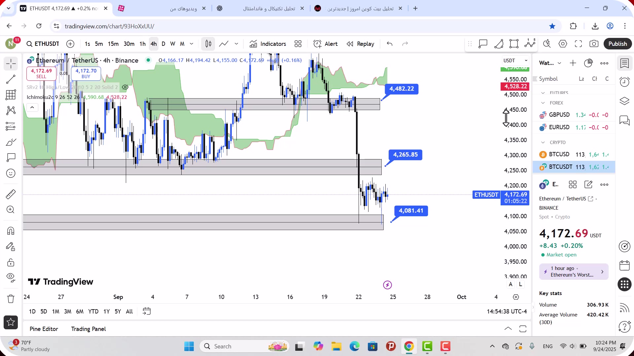The image size is (634, 356).
Task: Open the Pine Editor tab
Action: click(x=44, y=329)
